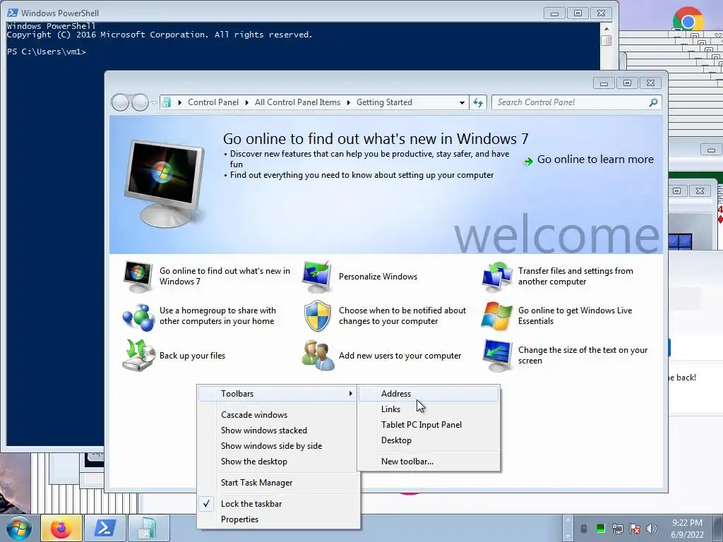Click the Control Panel address bar icon

pyautogui.click(x=167, y=102)
